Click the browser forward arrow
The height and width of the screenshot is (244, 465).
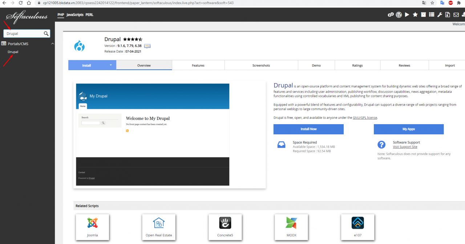12,3
